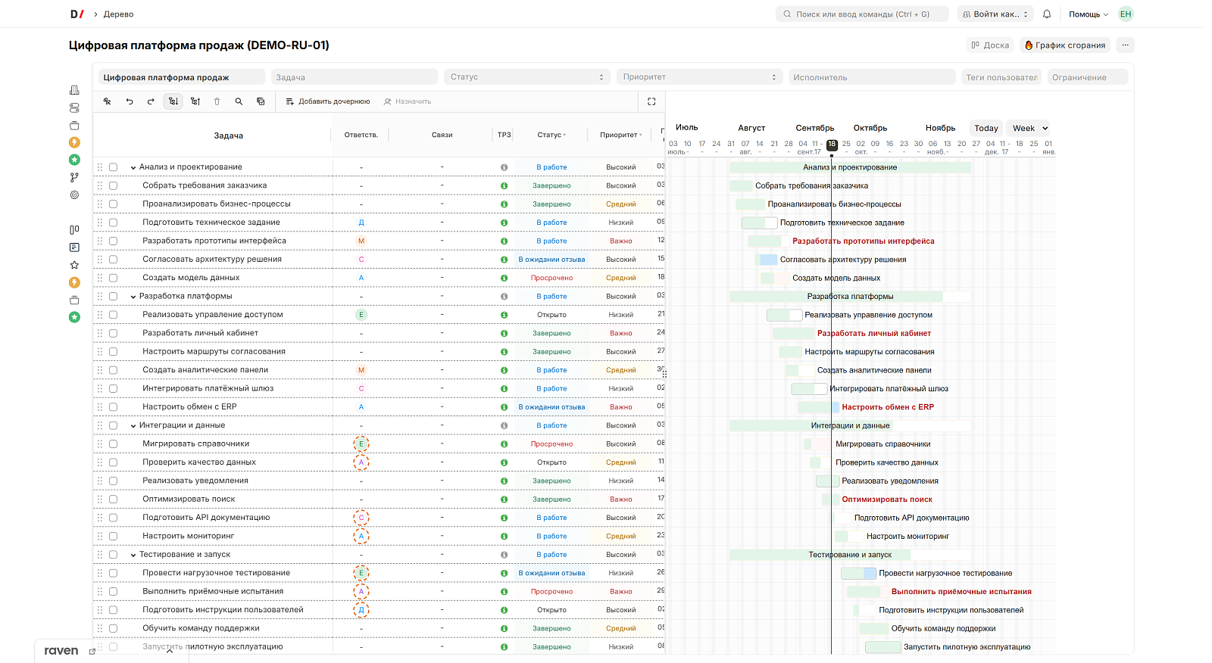This screenshot has width=1212, height=663.
Task: Tick the checkbox for Оптимизировать поиск
Action: coord(113,500)
